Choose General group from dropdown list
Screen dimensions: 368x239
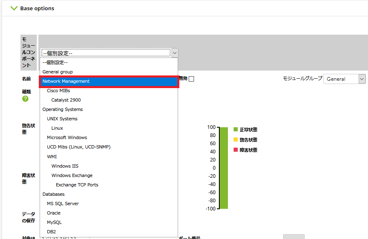(109, 72)
